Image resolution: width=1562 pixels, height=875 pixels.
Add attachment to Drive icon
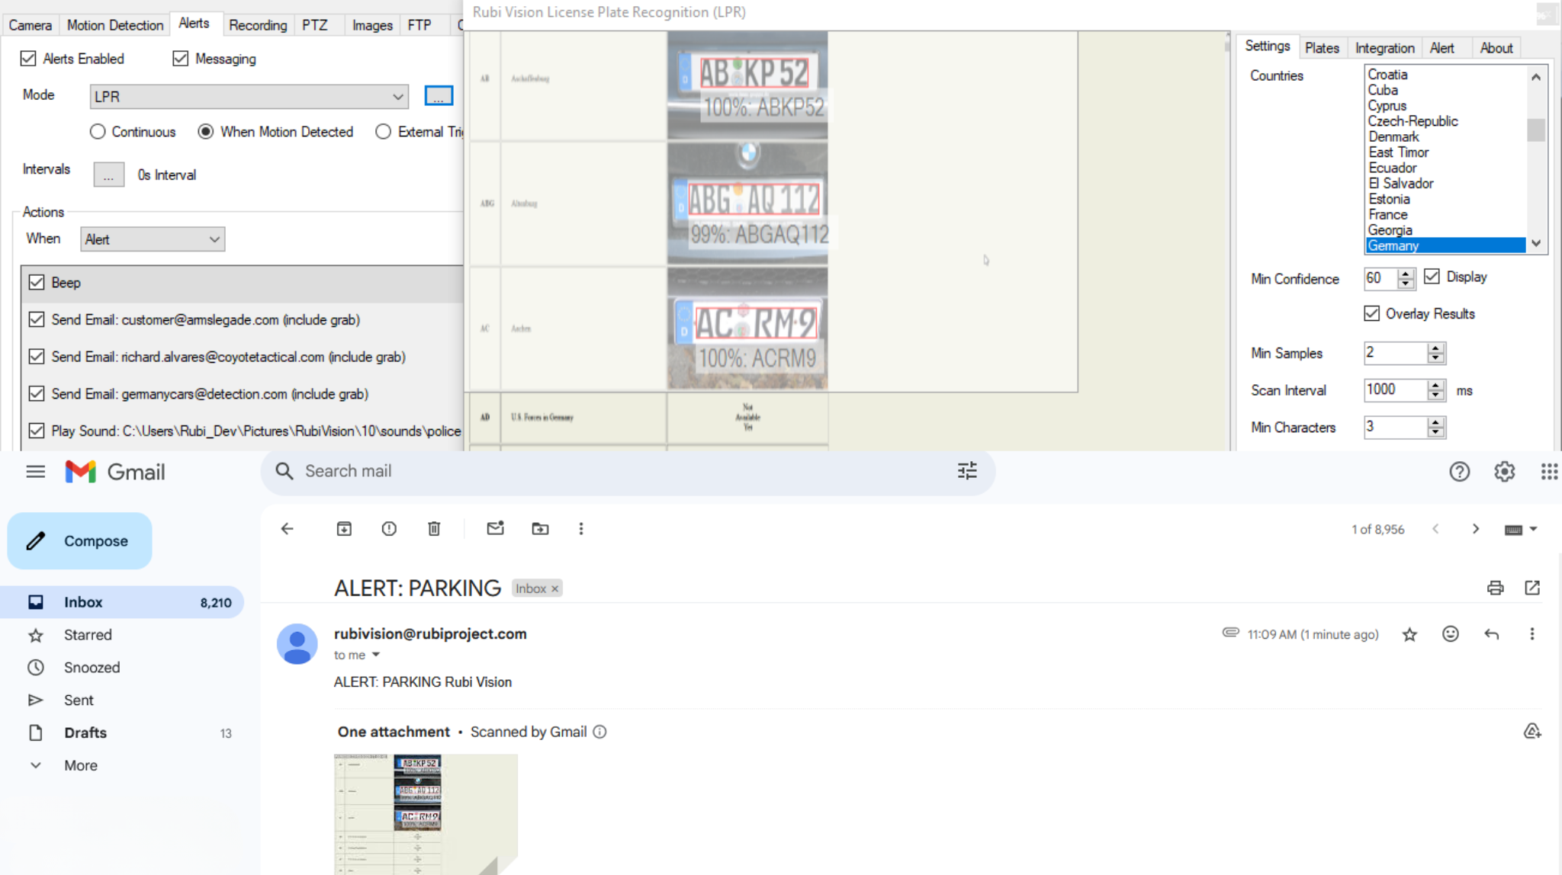point(1532,732)
